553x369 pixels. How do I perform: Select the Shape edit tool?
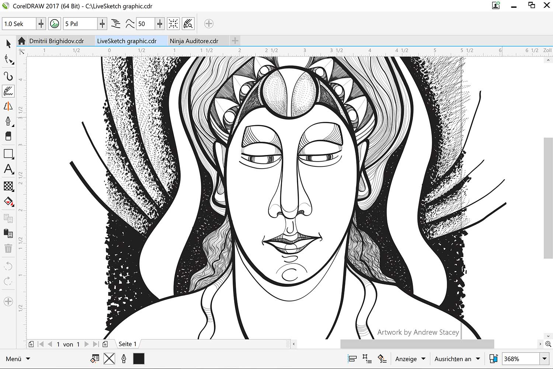pos(8,59)
